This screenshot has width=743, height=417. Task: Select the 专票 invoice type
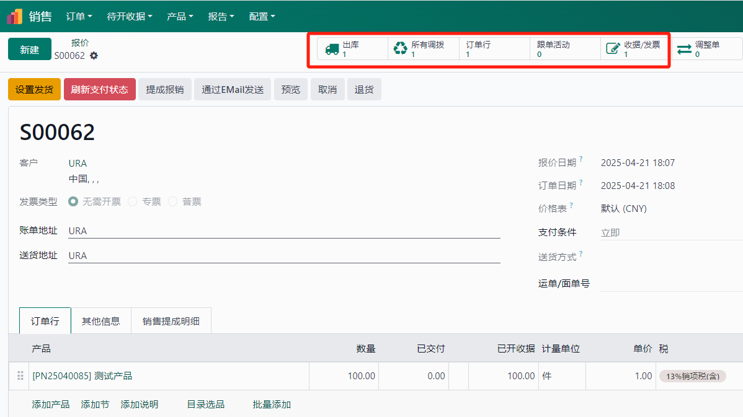133,201
